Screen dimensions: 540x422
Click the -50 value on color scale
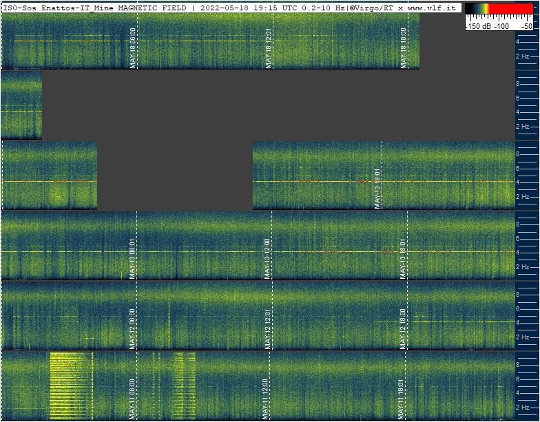(x=526, y=26)
